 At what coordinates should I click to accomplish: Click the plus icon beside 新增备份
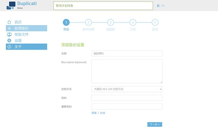(x=9, y=28)
